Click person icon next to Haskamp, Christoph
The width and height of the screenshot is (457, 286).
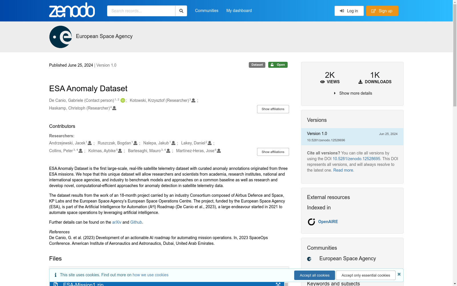pyautogui.click(x=114, y=108)
